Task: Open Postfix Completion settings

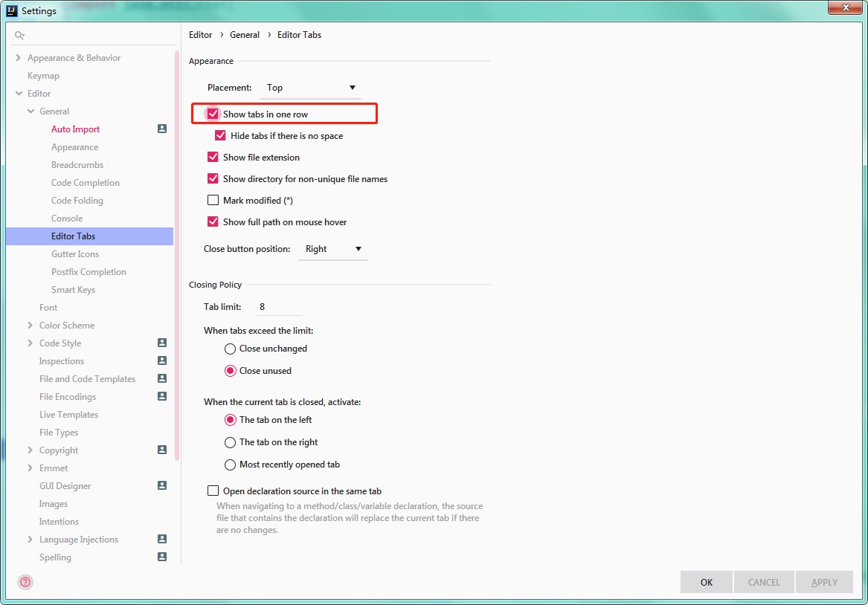Action: click(x=89, y=271)
